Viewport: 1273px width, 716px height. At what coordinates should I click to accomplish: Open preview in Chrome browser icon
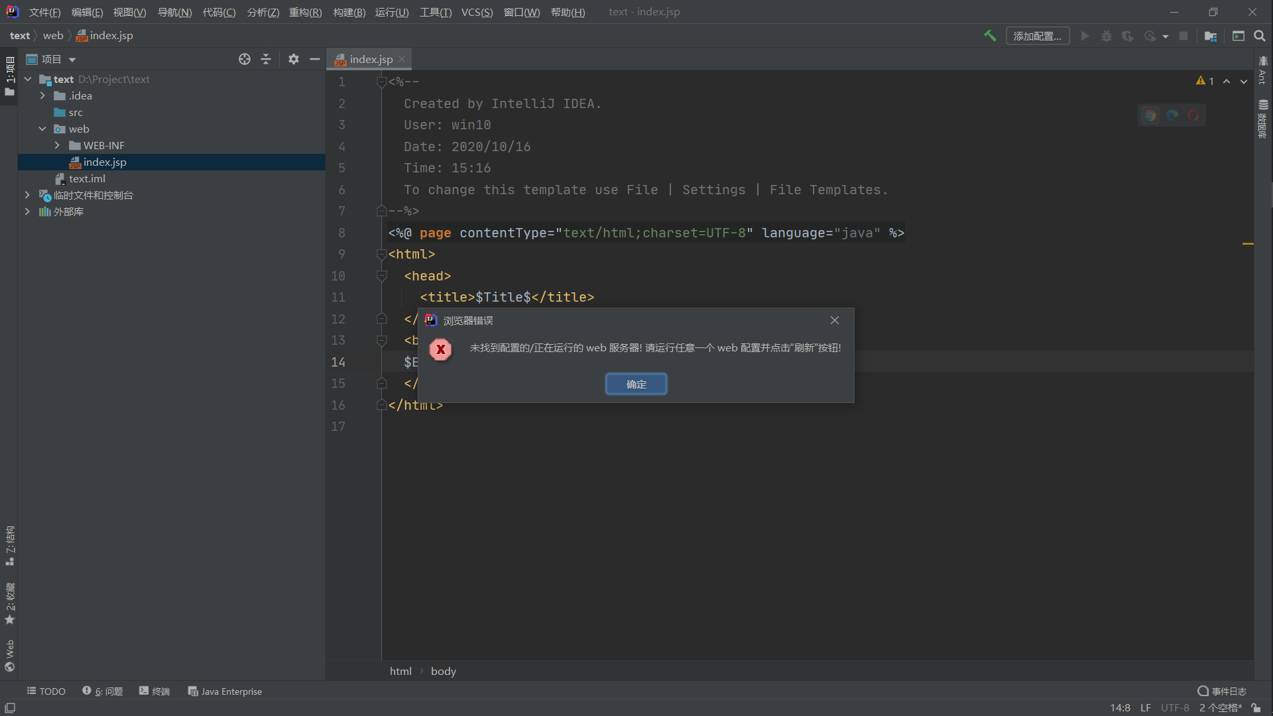pos(1150,115)
